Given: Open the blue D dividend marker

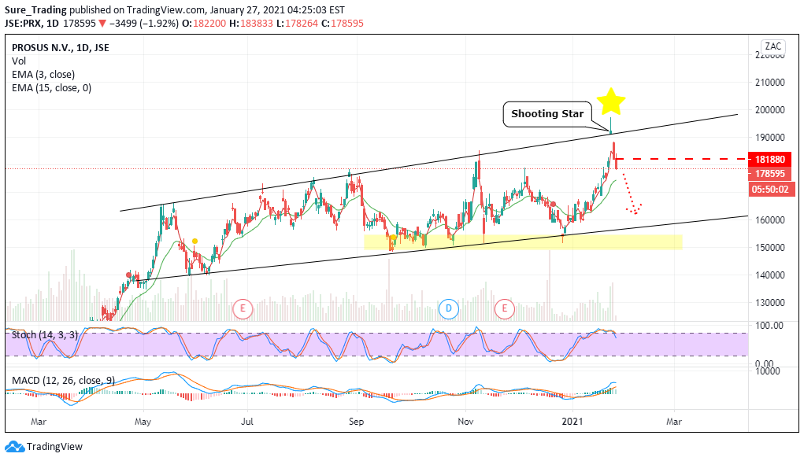Looking at the screenshot, I should point(449,308).
